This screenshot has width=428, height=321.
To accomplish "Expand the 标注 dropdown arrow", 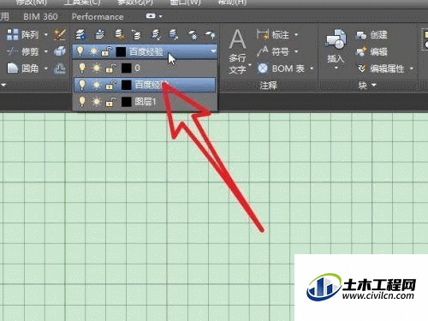I will coord(296,35).
